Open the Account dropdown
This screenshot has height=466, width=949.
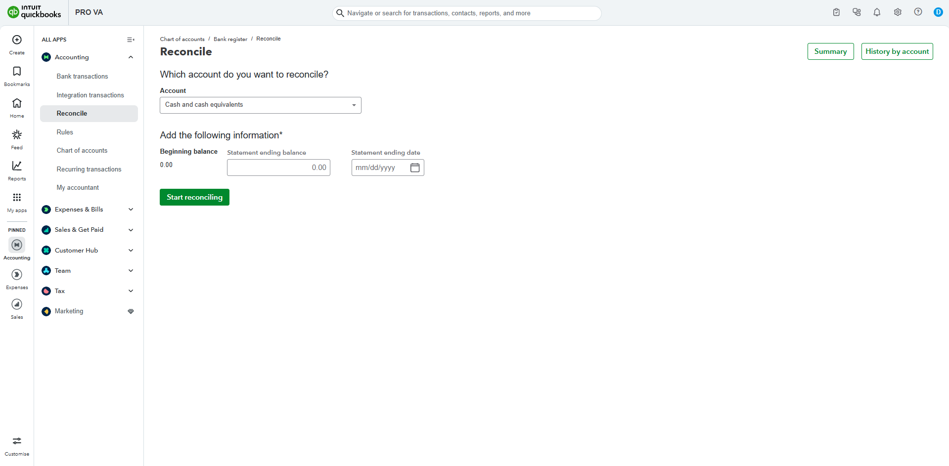tap(261, 105)
